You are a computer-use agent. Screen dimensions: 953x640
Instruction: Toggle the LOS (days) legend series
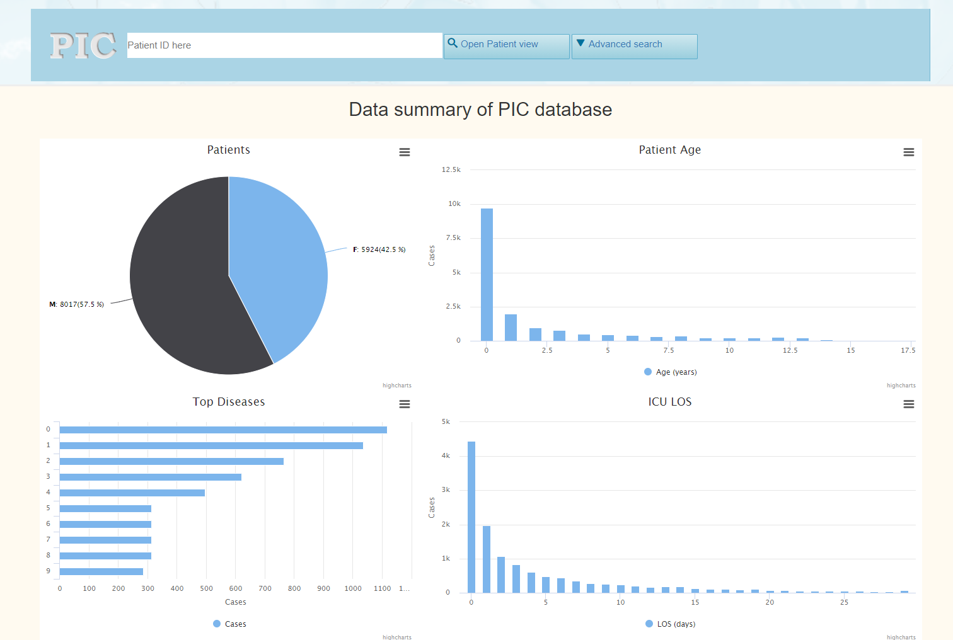(x=670, y=624)
